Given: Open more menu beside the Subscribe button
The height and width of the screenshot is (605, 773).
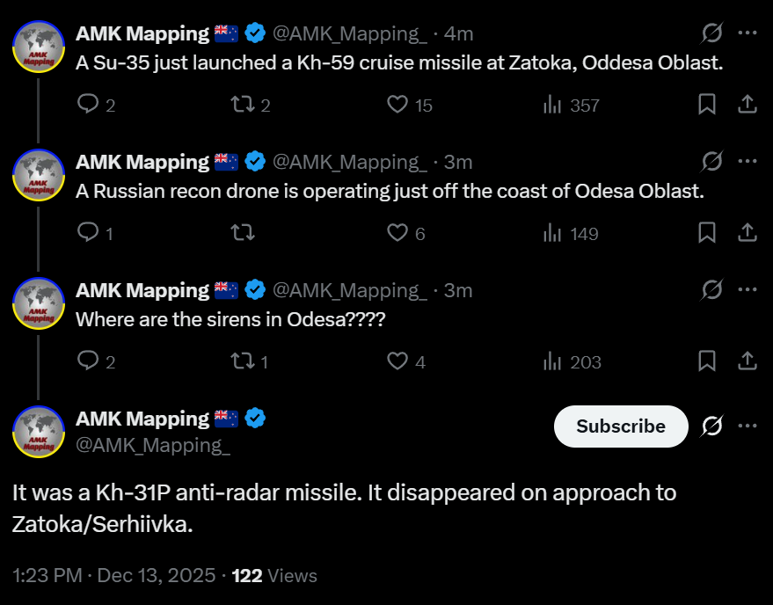Looking at the screenshot, I should (x=747, y=426).
